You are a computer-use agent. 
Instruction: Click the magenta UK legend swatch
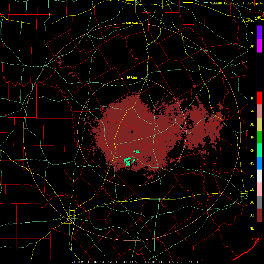[x=259, y=46]
